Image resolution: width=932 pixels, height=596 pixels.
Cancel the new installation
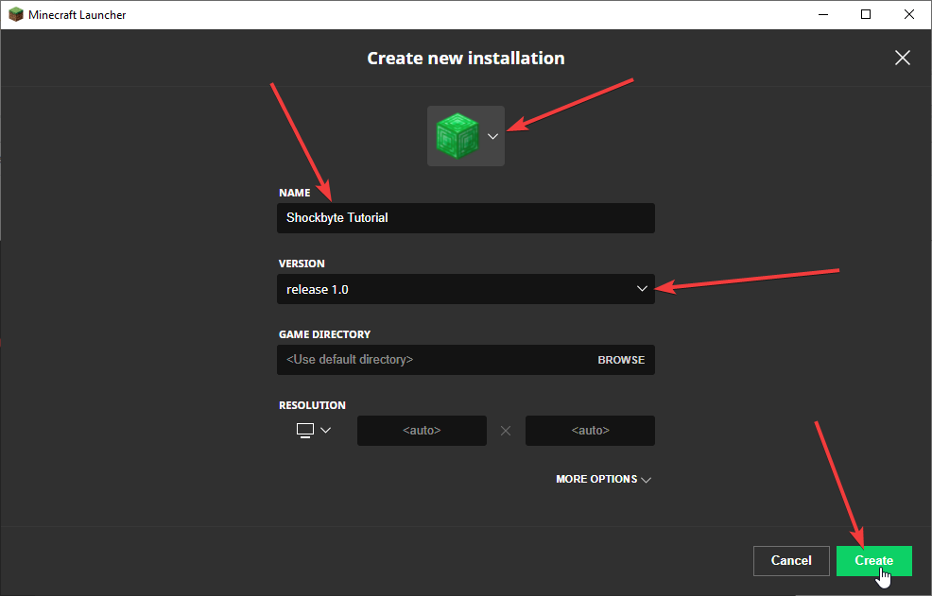tap(791, 560)
